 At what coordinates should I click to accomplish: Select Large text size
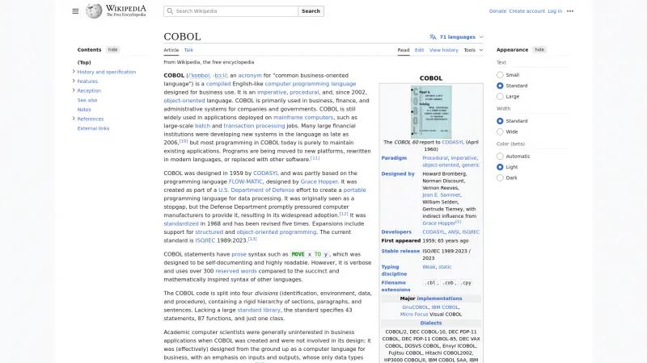(500, 96)
